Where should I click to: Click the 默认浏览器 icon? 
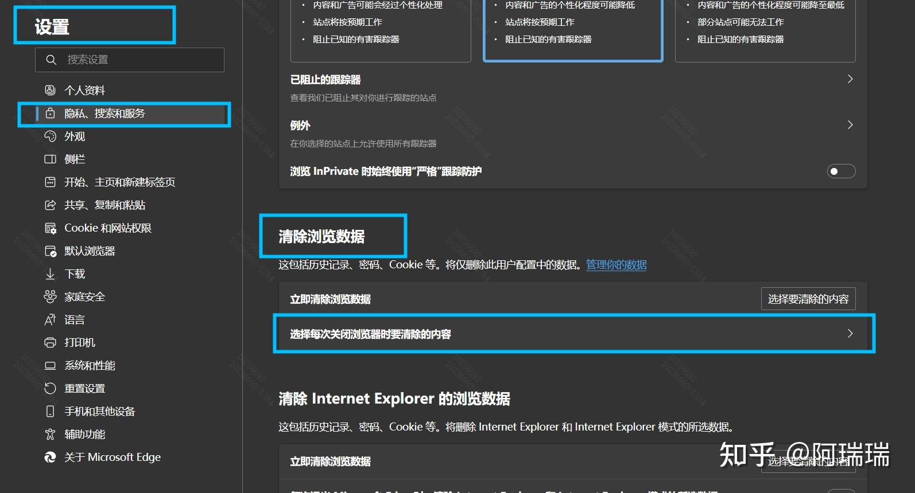(51, 251)
